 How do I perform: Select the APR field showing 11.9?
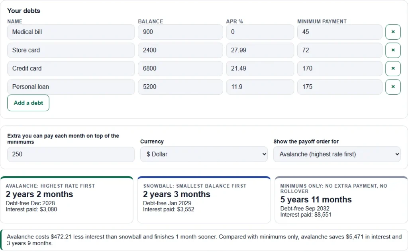tap(260, 87)
